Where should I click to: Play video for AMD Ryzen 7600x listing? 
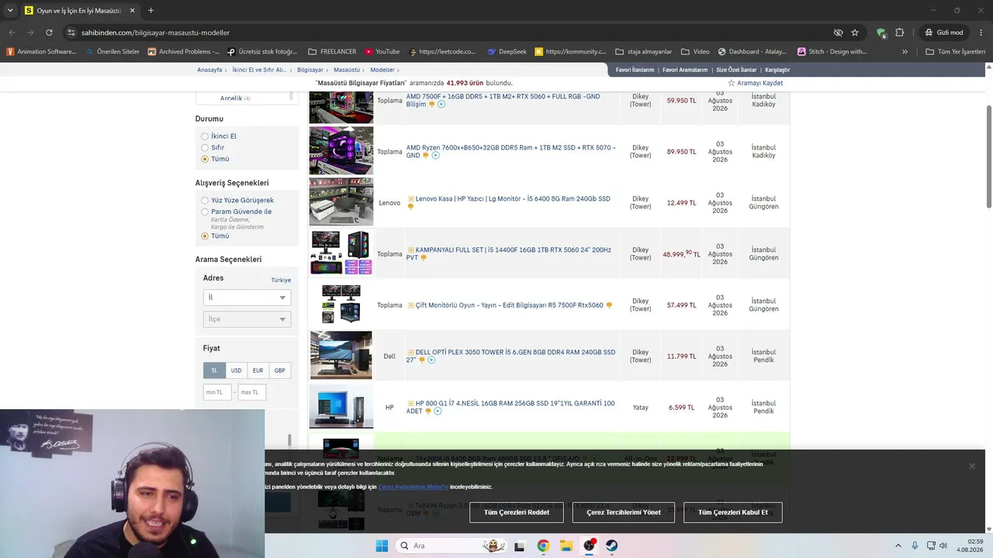(435, 156)
